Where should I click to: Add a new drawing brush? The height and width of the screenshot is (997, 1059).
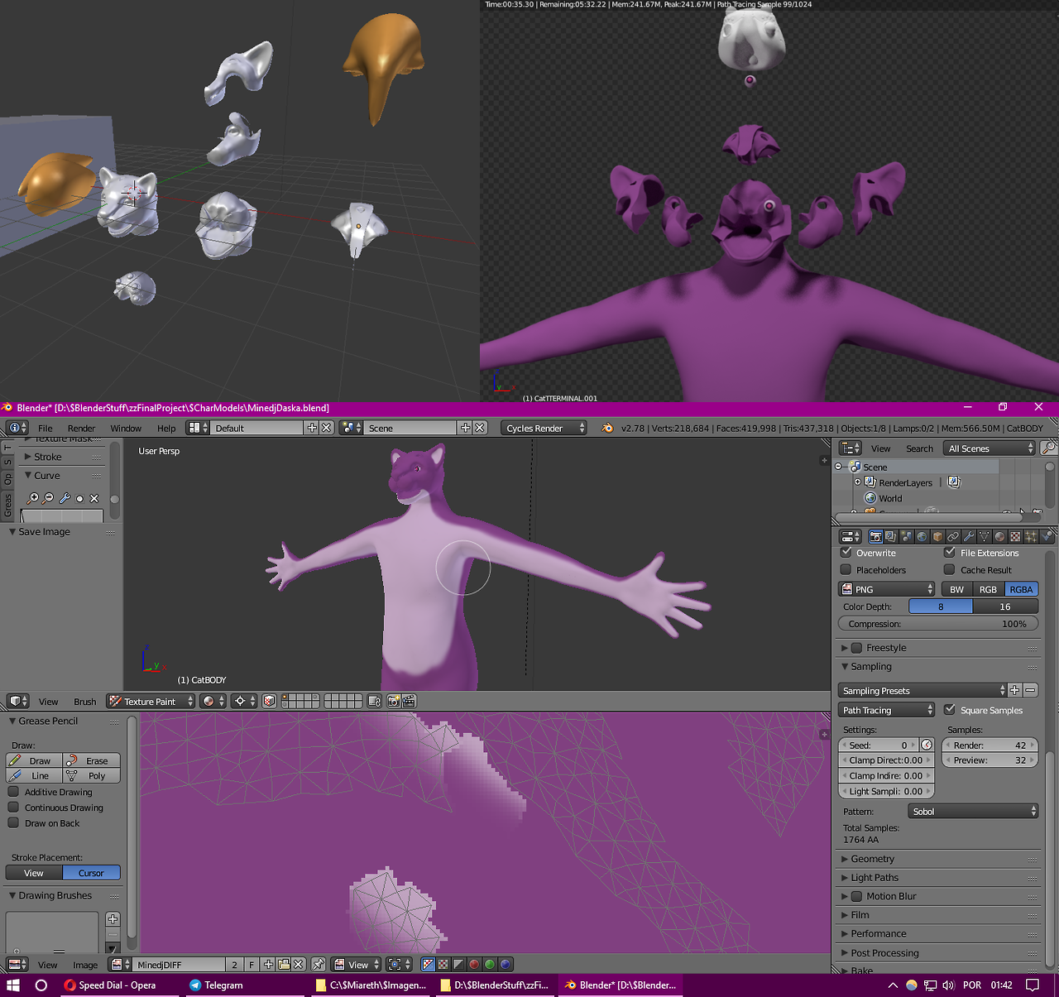coord(113,919)
